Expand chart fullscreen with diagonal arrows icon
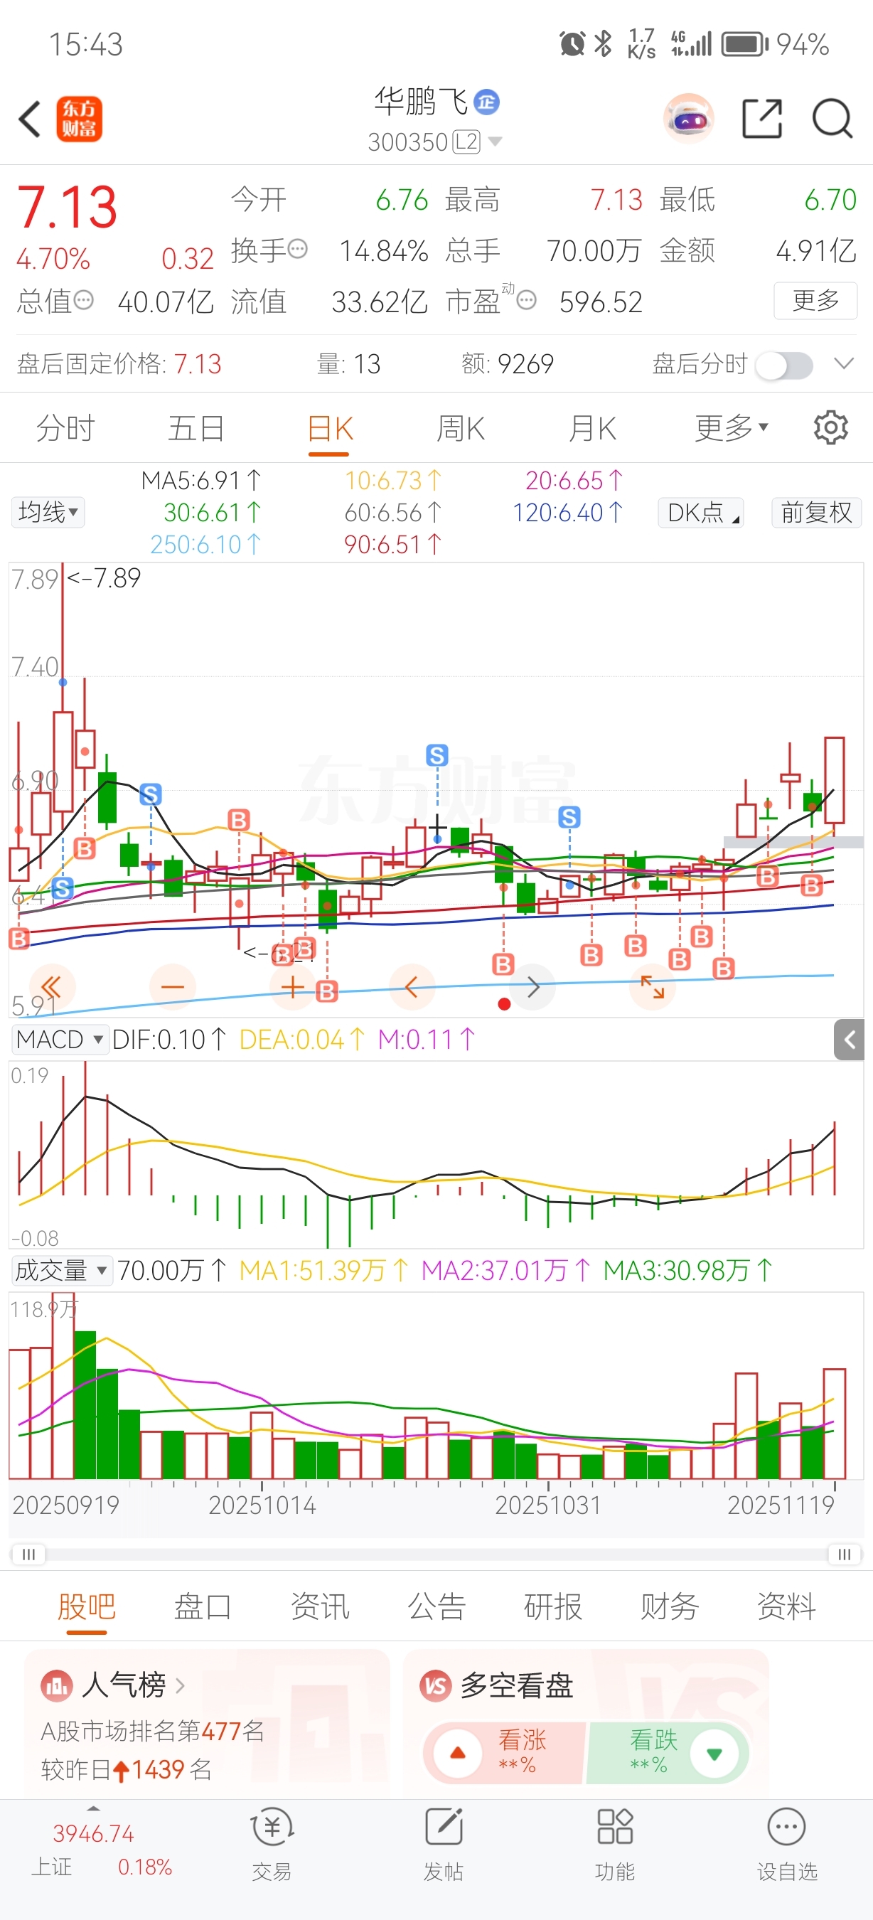873x1920 pixels. coord(653,988)
